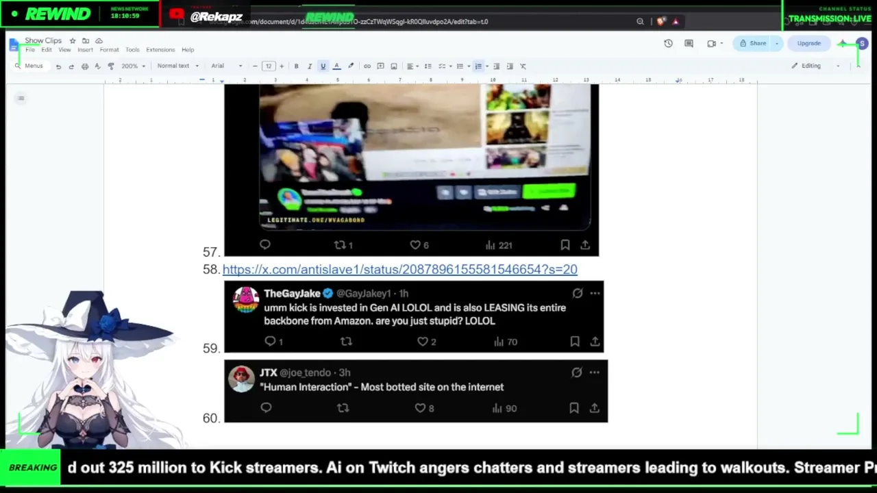Select the blurred video thumbnail in item 57
This screenshot has width=877, height=493.
pos(425,157)
